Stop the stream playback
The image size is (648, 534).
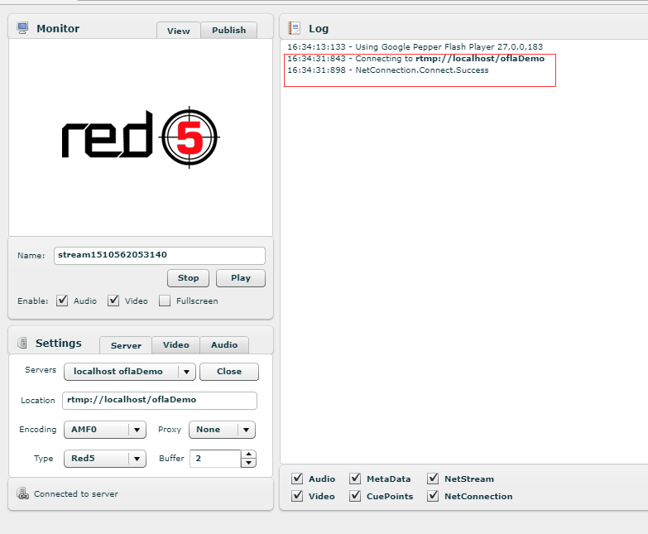[x=188, y=277]
